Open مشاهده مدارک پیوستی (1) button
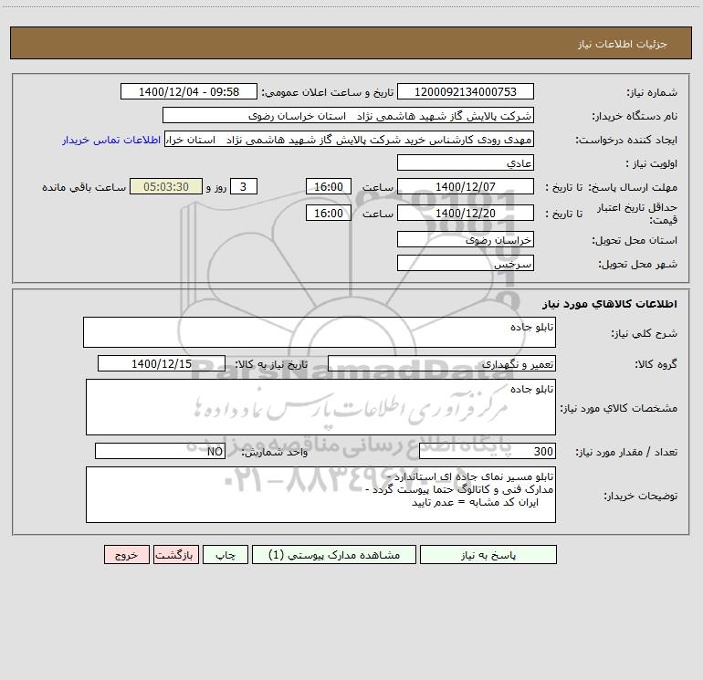 coord(334,554)
